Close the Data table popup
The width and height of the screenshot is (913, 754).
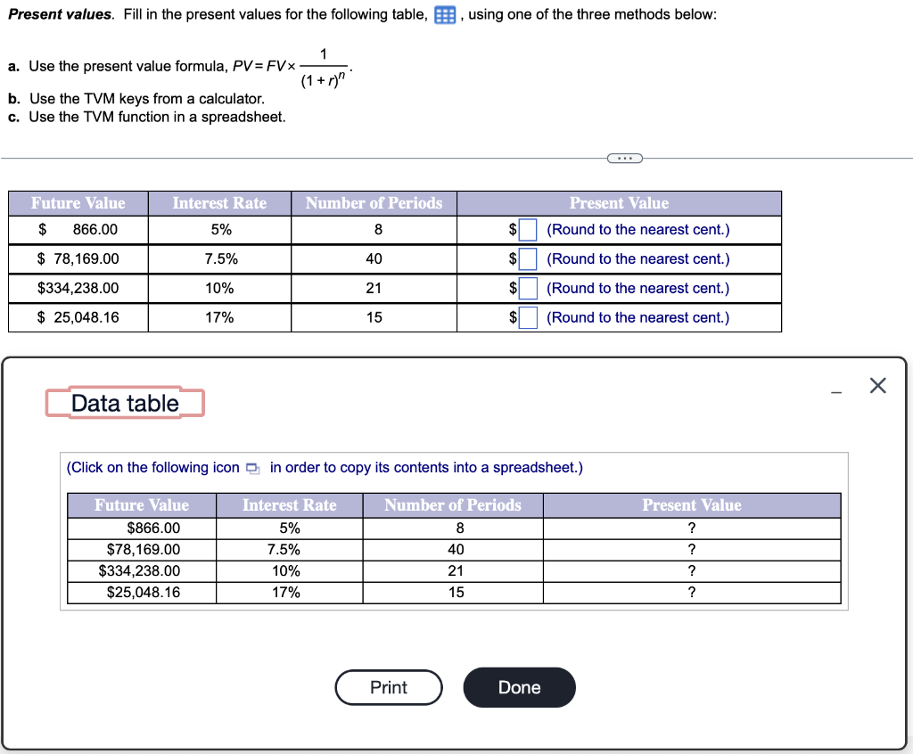point(877,385)
